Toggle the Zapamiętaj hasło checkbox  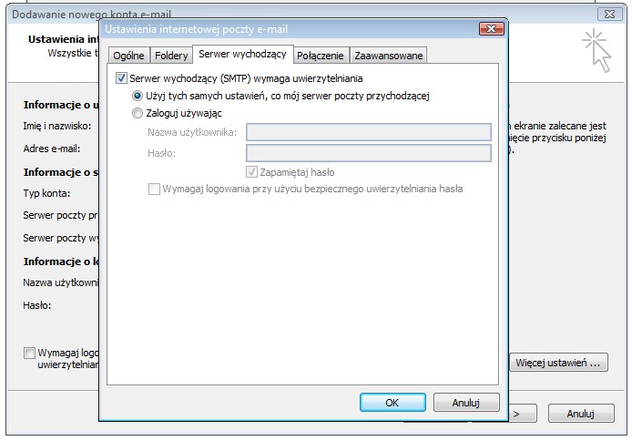click(x=252, y=171)
